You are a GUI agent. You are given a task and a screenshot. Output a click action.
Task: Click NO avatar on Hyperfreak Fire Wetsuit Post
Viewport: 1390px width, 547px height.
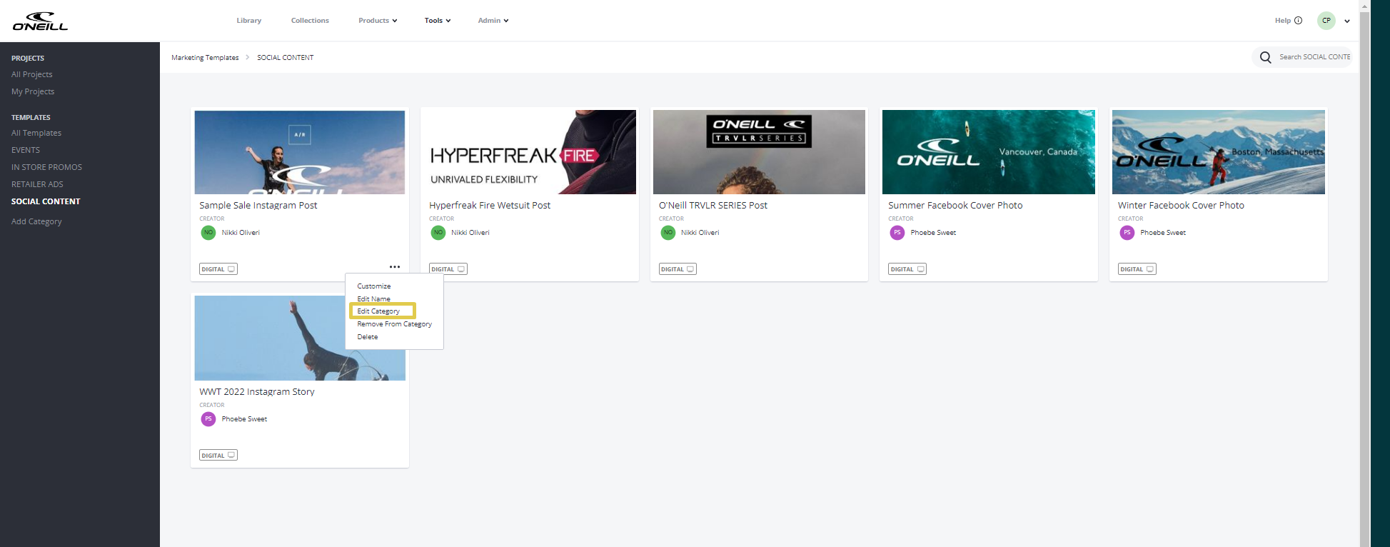pos(438,232)
